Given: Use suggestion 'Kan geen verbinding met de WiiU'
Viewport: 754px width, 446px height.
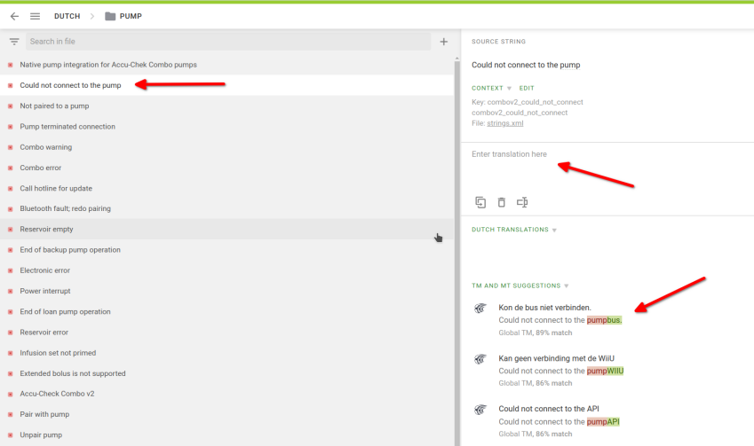Looking at the screenshot, I should click(556, 358).
